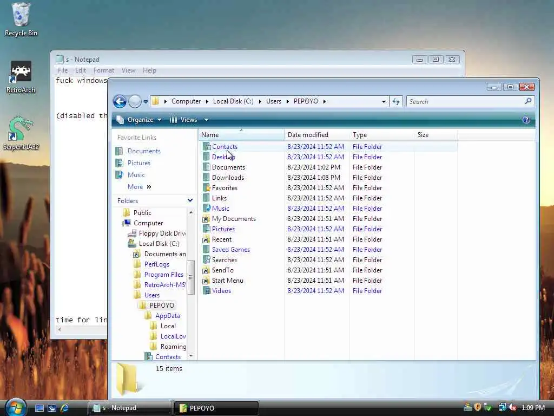This screenshot has width=554, height=416.
Task: Open the Recycle Bin desktop icon
Action: point(21,19)
